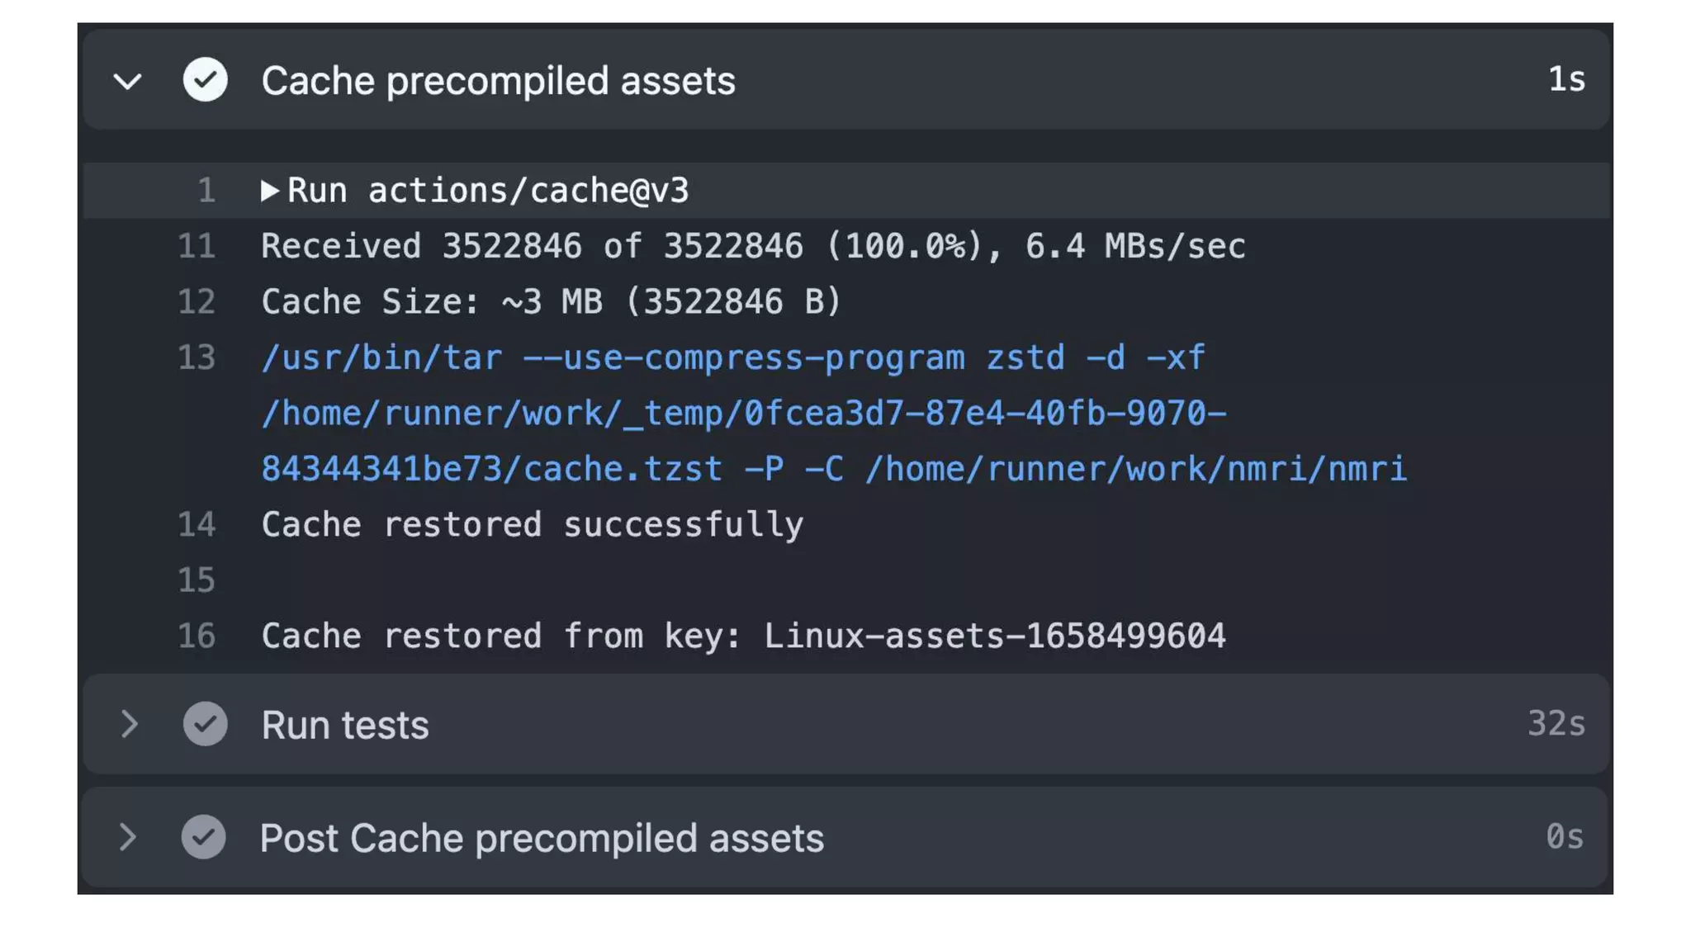Click the Cache precompiled assets success checkmark
The width and height of the screenshot is (1691, 951).
205,80
